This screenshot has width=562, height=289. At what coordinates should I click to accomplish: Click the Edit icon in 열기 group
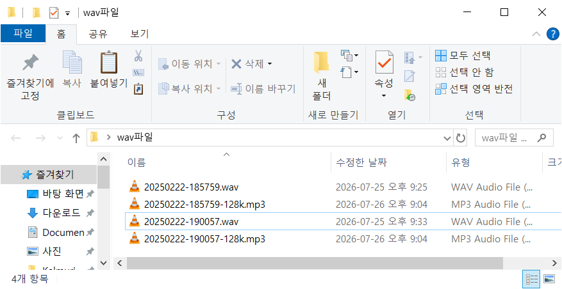point(409,76)
